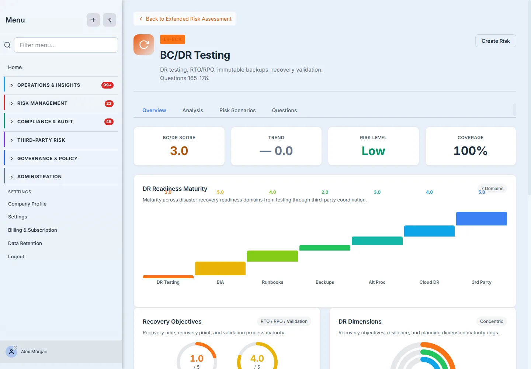Click the COVERAGE 100% card
Screen dimensions: 531x369
click(x=471, y=146)
